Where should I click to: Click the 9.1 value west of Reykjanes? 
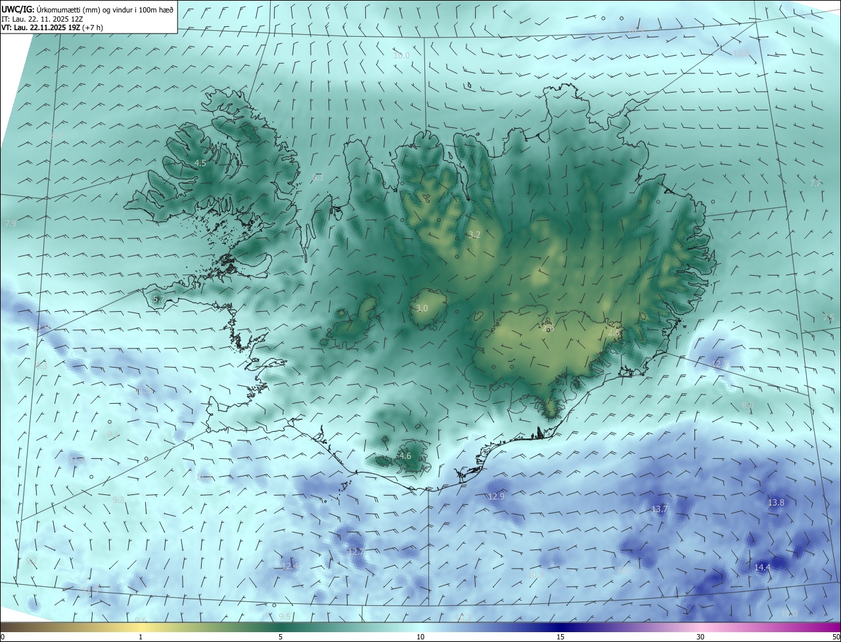pyautogui.click(x=113, y=434)
